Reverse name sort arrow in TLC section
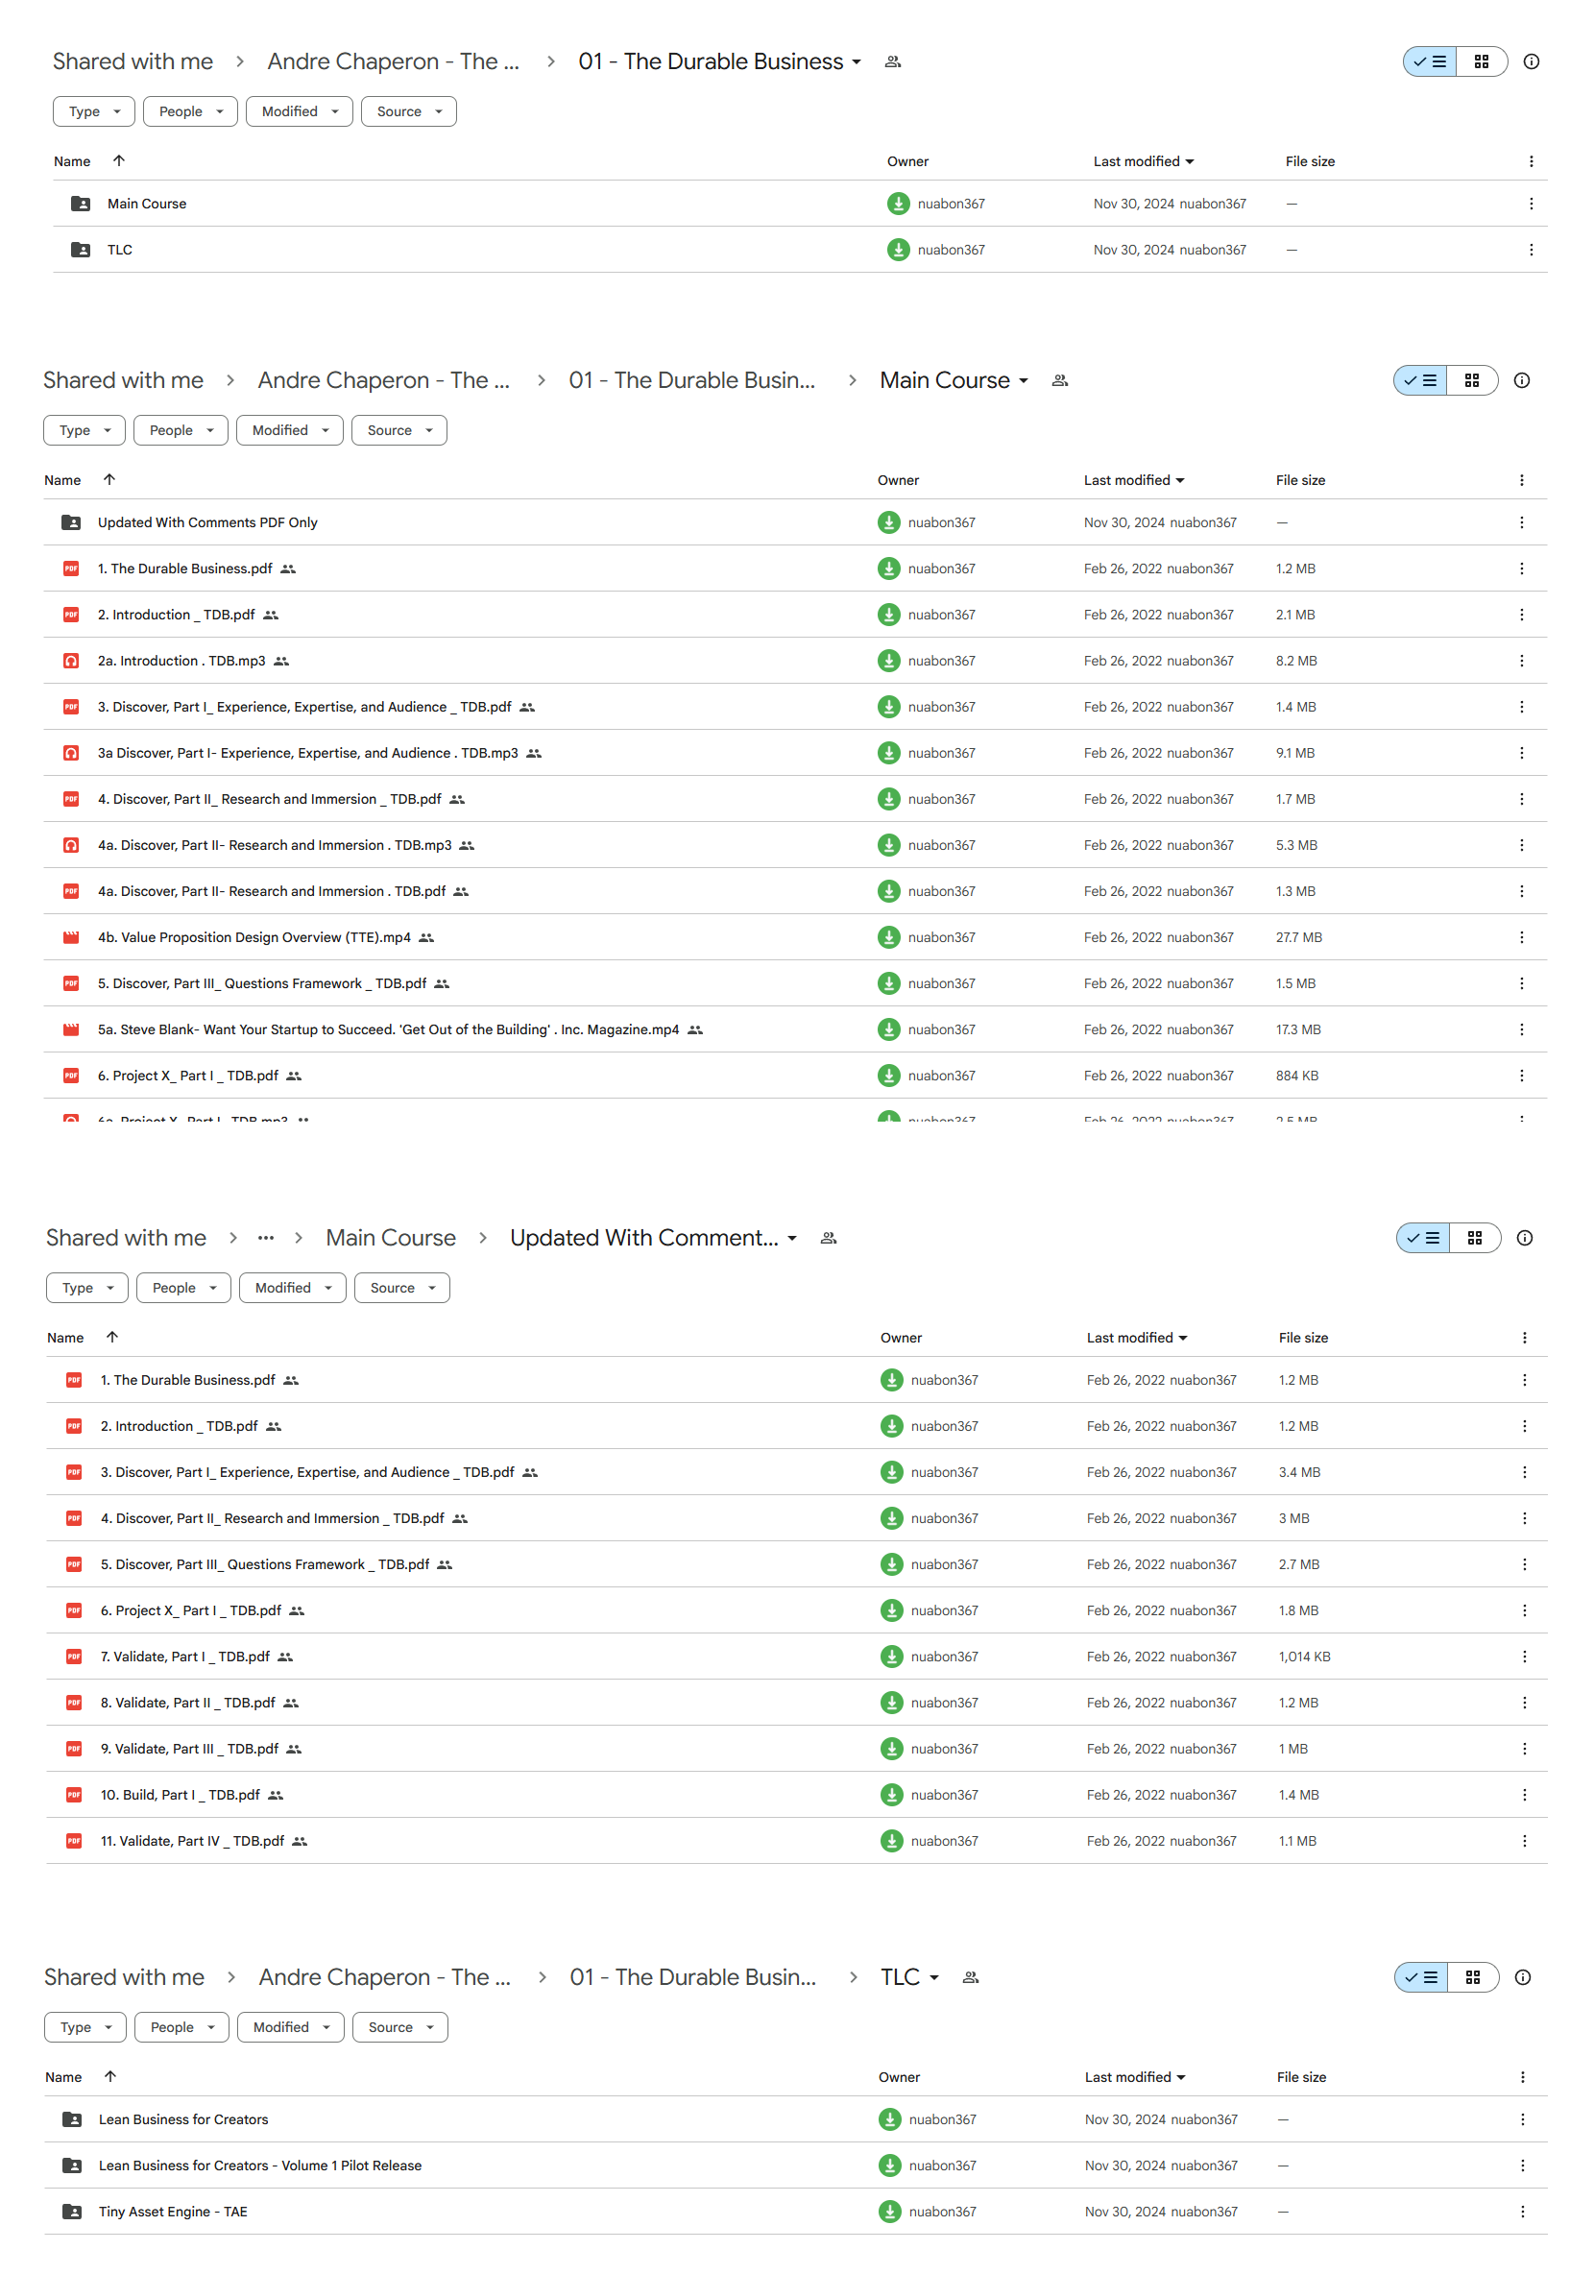 coord(109,2076)
